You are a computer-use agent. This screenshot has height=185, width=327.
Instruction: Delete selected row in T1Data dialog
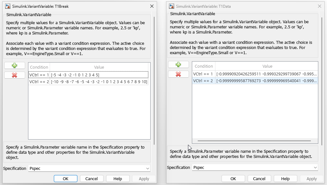click(x=178, y=74)
